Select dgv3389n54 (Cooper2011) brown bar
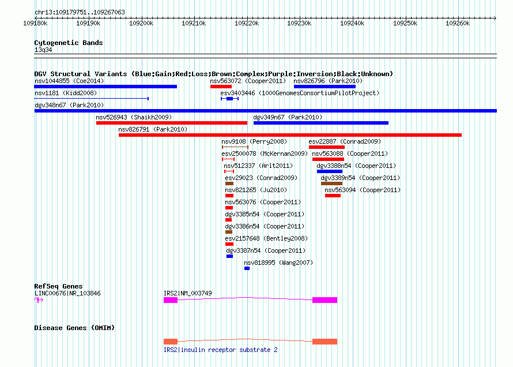Viewport: 513px width, 367px height. click(x=332, y=183)
